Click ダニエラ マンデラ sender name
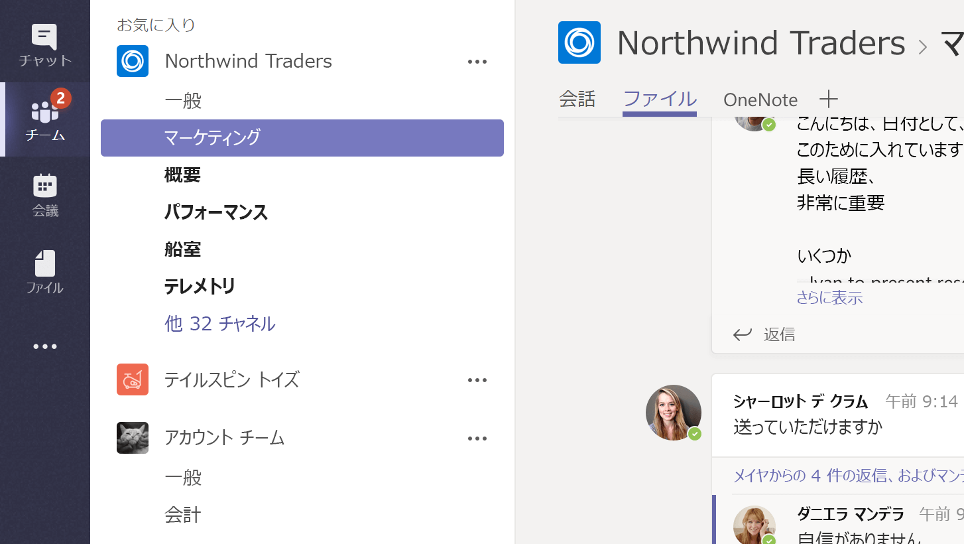 [x=851, y=514]
